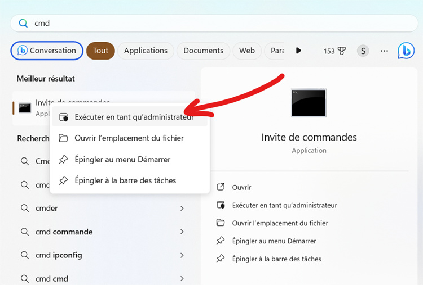Select Épingler à la barre des tâches in context menu

[x=125, y=180]
